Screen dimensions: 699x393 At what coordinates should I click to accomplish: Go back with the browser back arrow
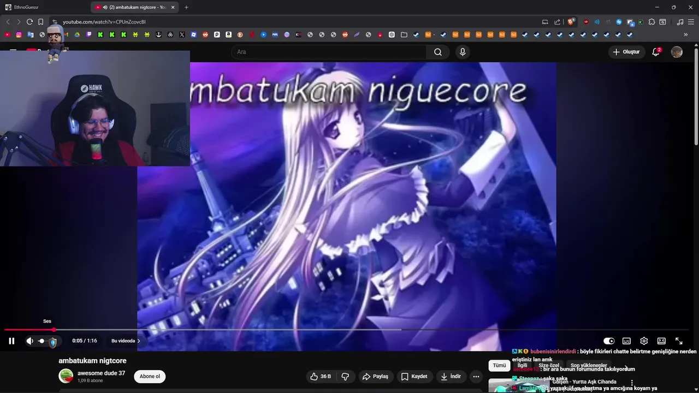[8, 22]
